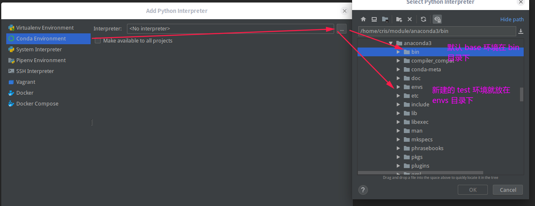Enable Make available to all projects

tap(98, 41)
